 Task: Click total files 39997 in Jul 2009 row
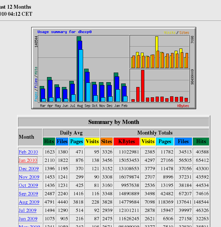tap(185, 210)
